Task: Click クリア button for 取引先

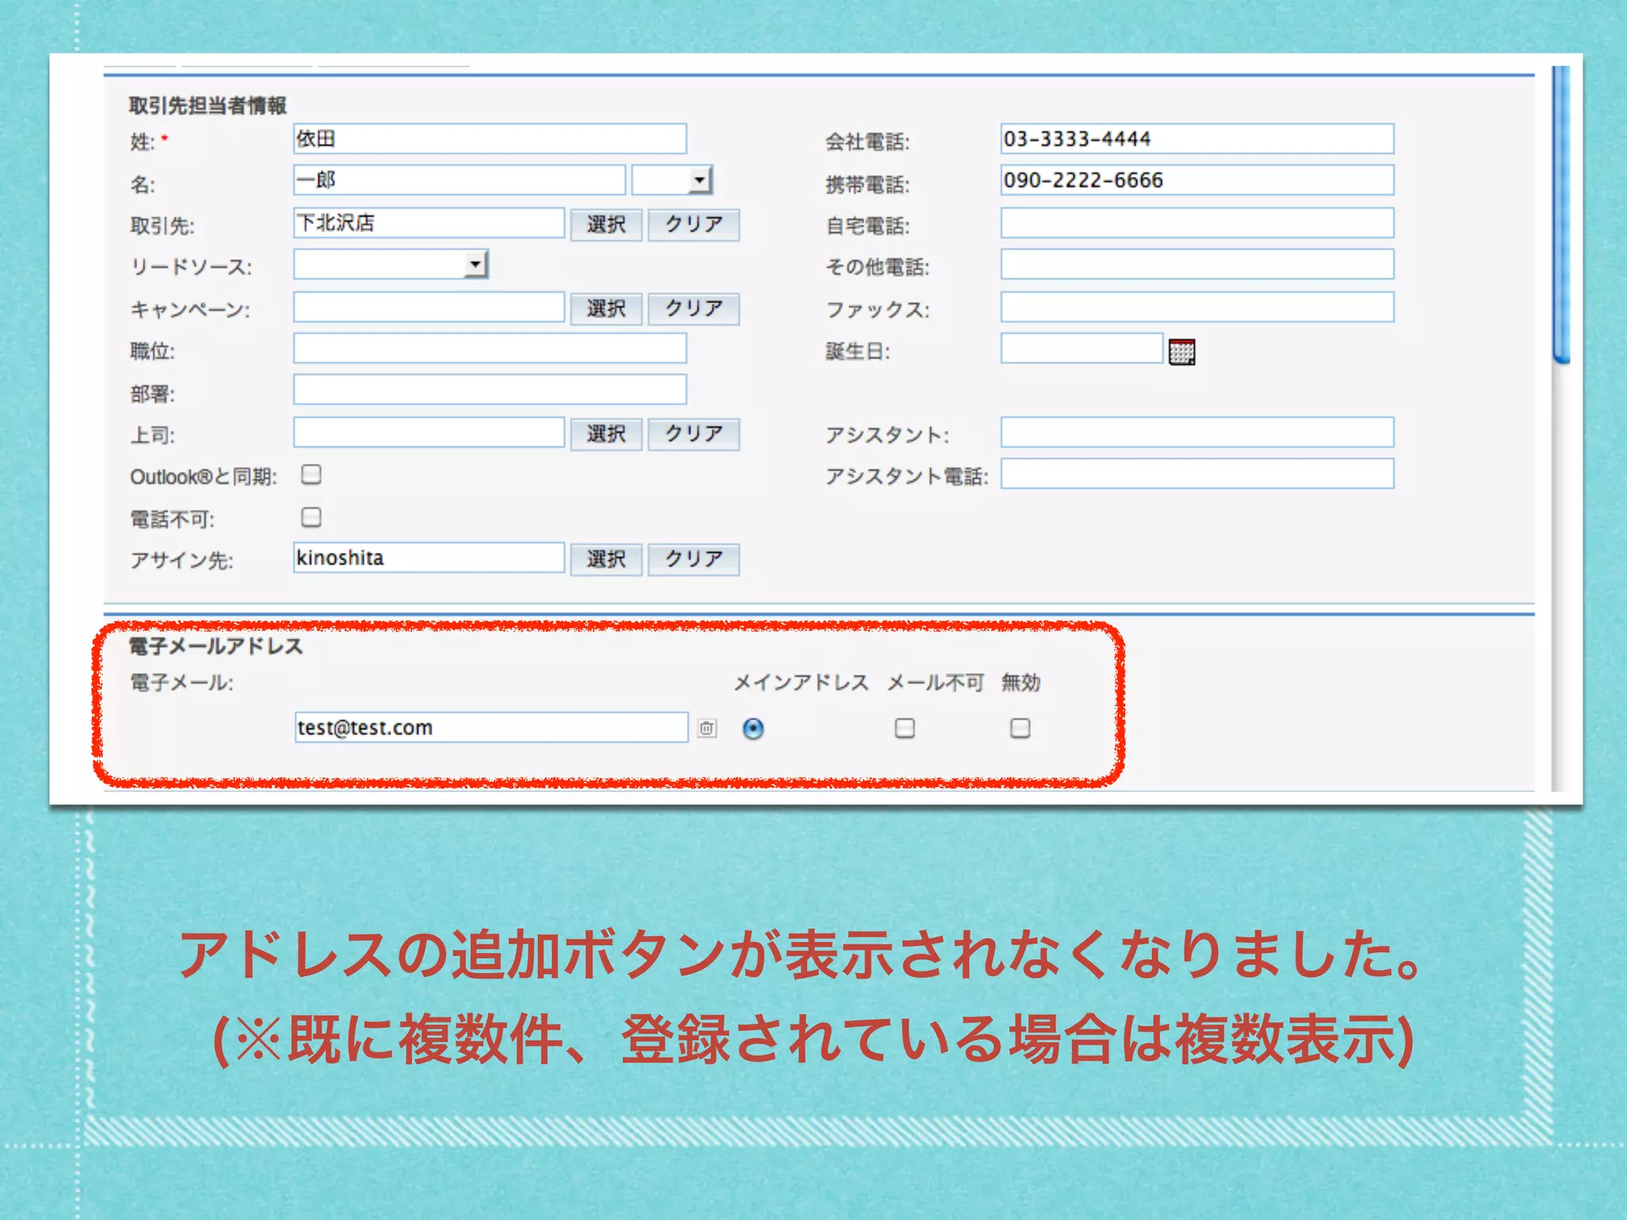Action: [694, 224]
